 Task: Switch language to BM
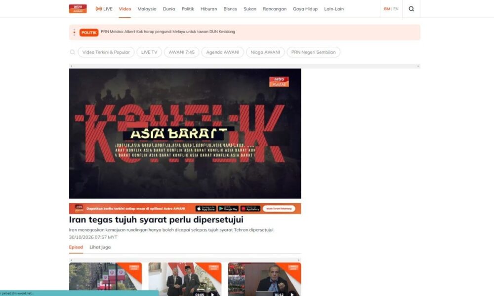[387, 9]
